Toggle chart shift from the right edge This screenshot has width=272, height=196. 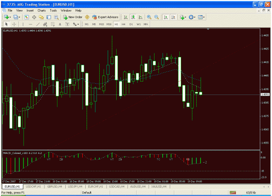[173, 17]
